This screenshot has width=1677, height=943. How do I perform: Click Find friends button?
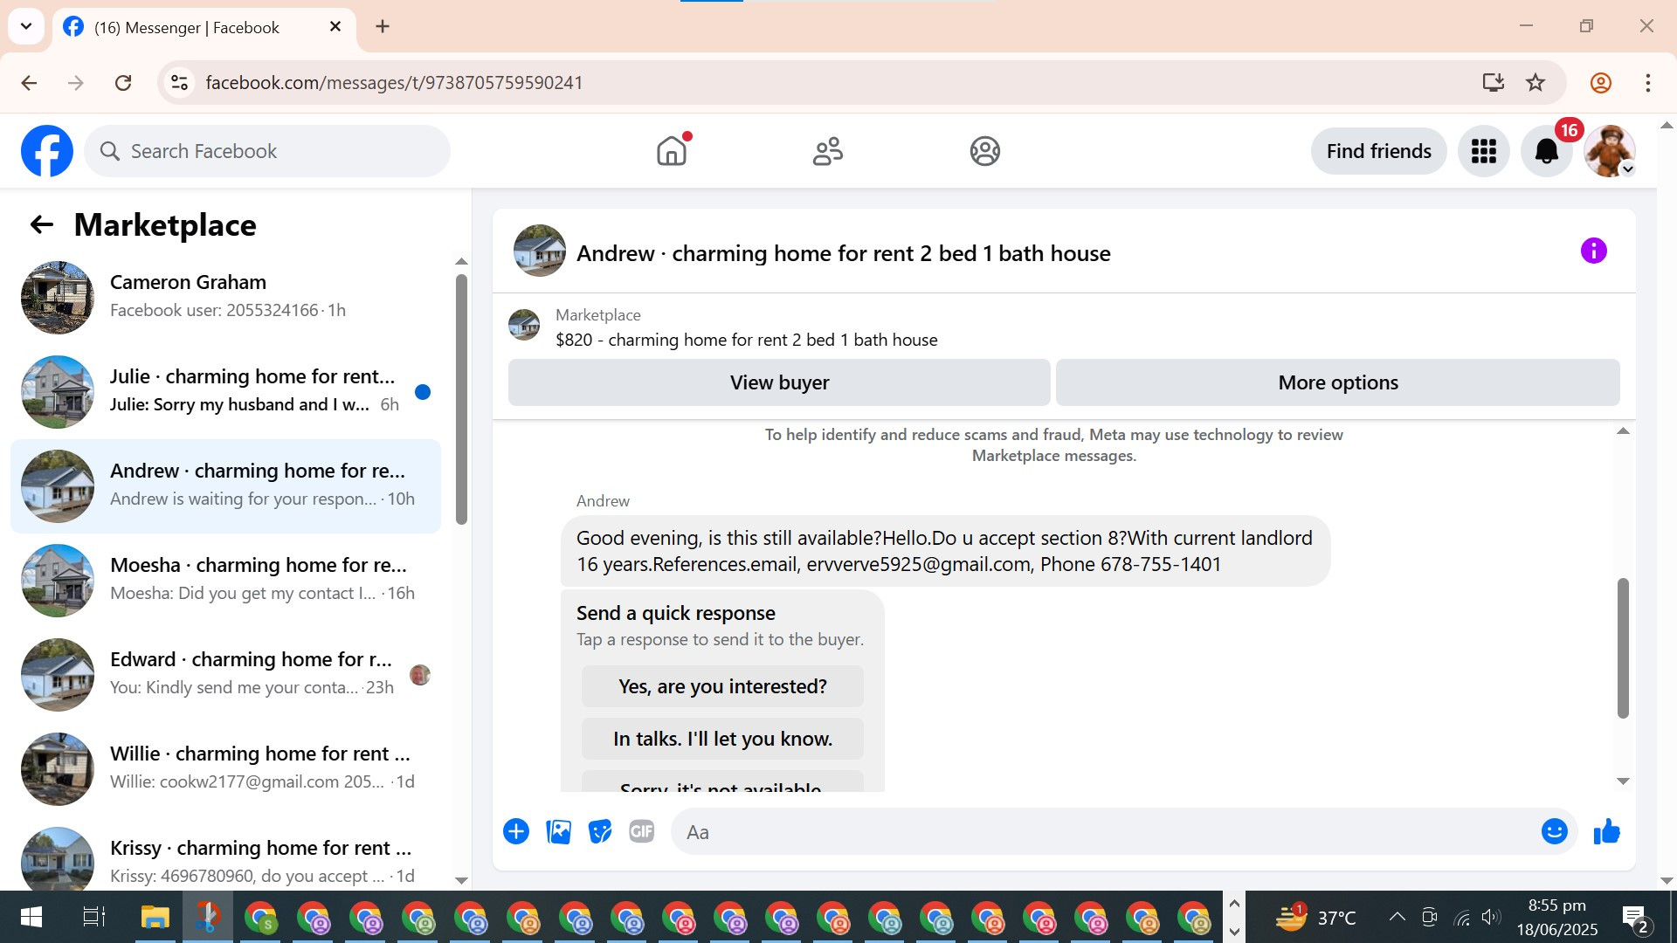1378,151
